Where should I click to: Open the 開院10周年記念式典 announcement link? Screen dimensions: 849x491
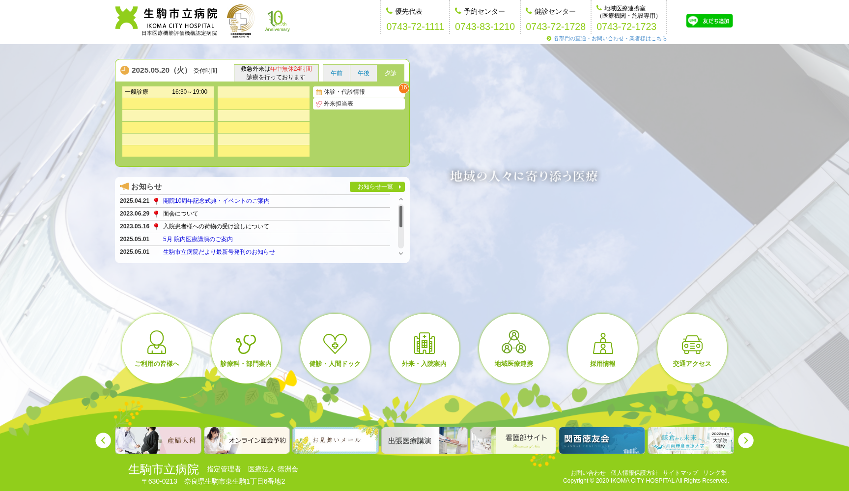[216, 201]
